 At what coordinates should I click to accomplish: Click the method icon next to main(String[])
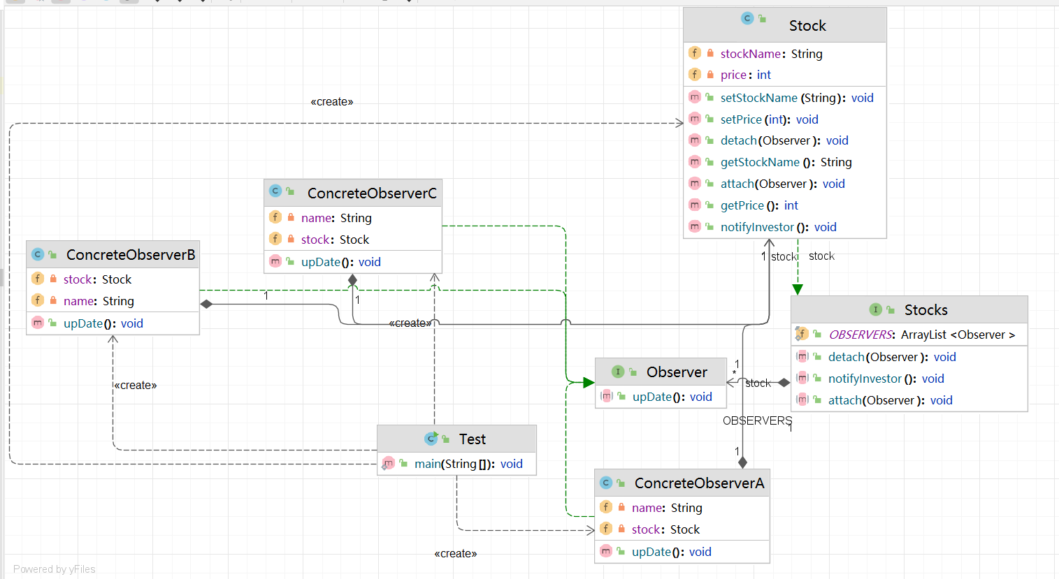point(389,463)
